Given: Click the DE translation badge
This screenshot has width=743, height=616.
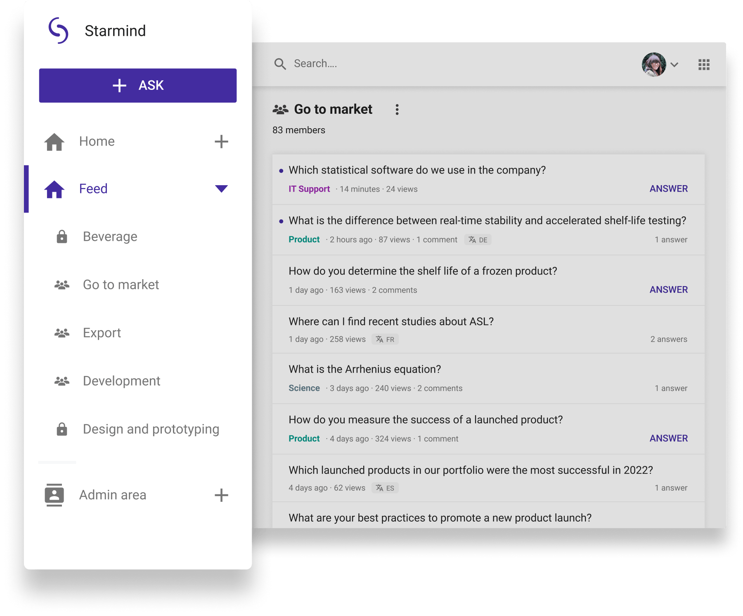Looking at the screenshot, I should (x=478, y=240).
